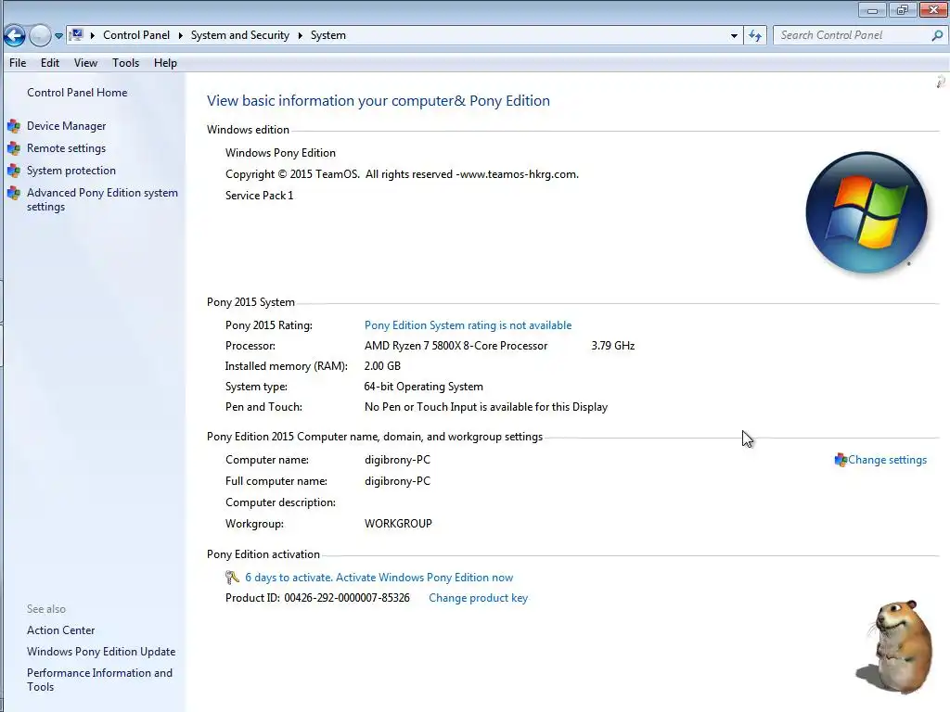Screen dimensions: 950x712
Task: Click the magnifier search icon
Action: tap(937, 35)
